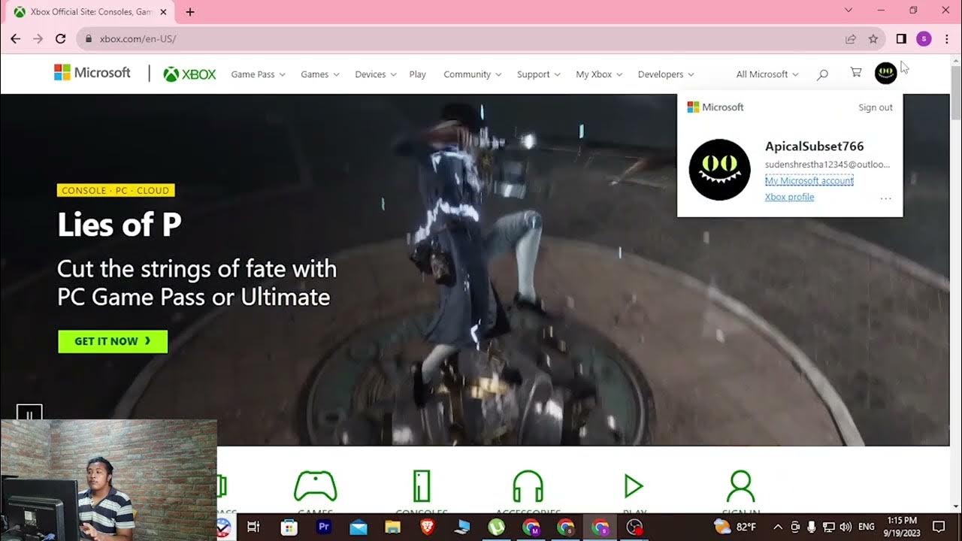Click the CONSOLE · PC · CLOUD badge
962x541 pixels.
point(116,190)
